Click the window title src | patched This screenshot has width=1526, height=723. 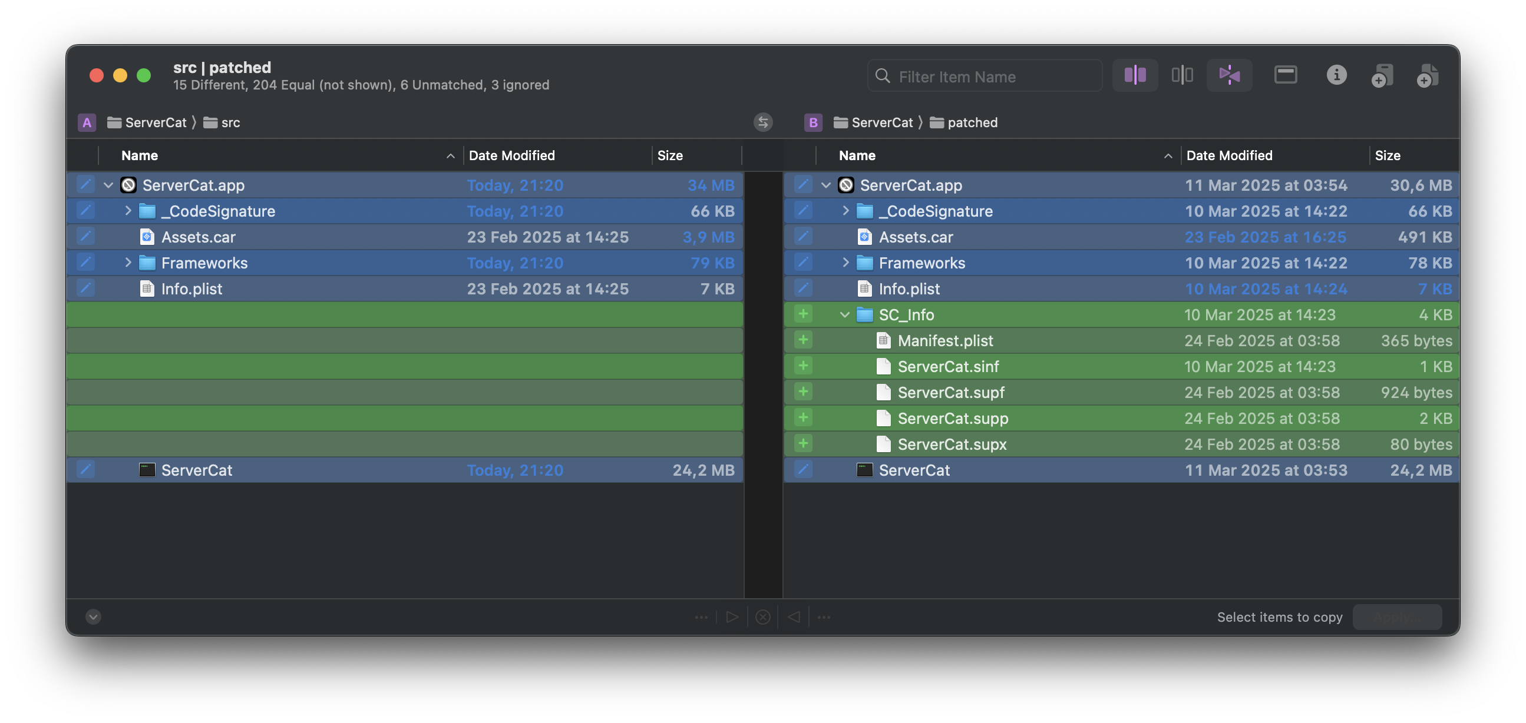[x=222, y=67]
